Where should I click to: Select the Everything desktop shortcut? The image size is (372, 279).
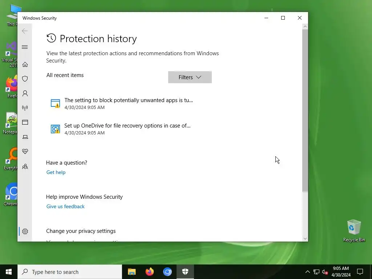11,159
